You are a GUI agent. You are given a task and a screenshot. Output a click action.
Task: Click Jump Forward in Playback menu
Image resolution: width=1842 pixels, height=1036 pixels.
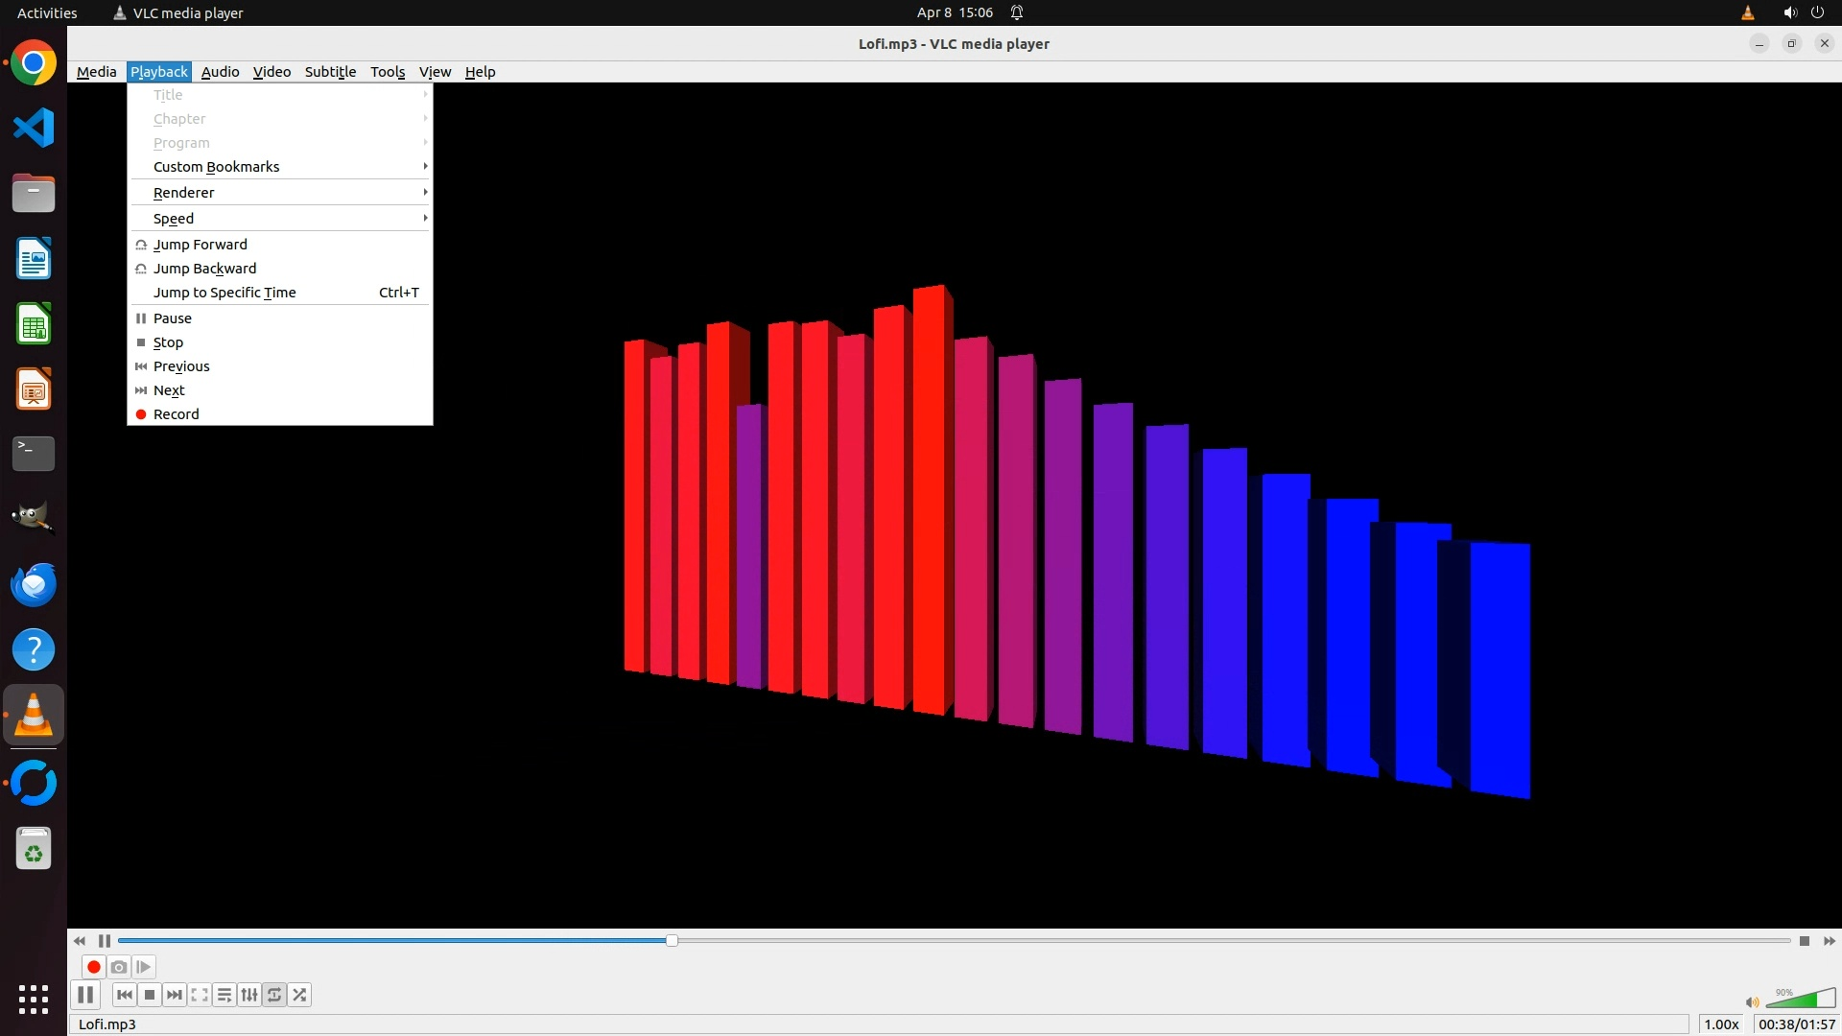click(201, 245)
